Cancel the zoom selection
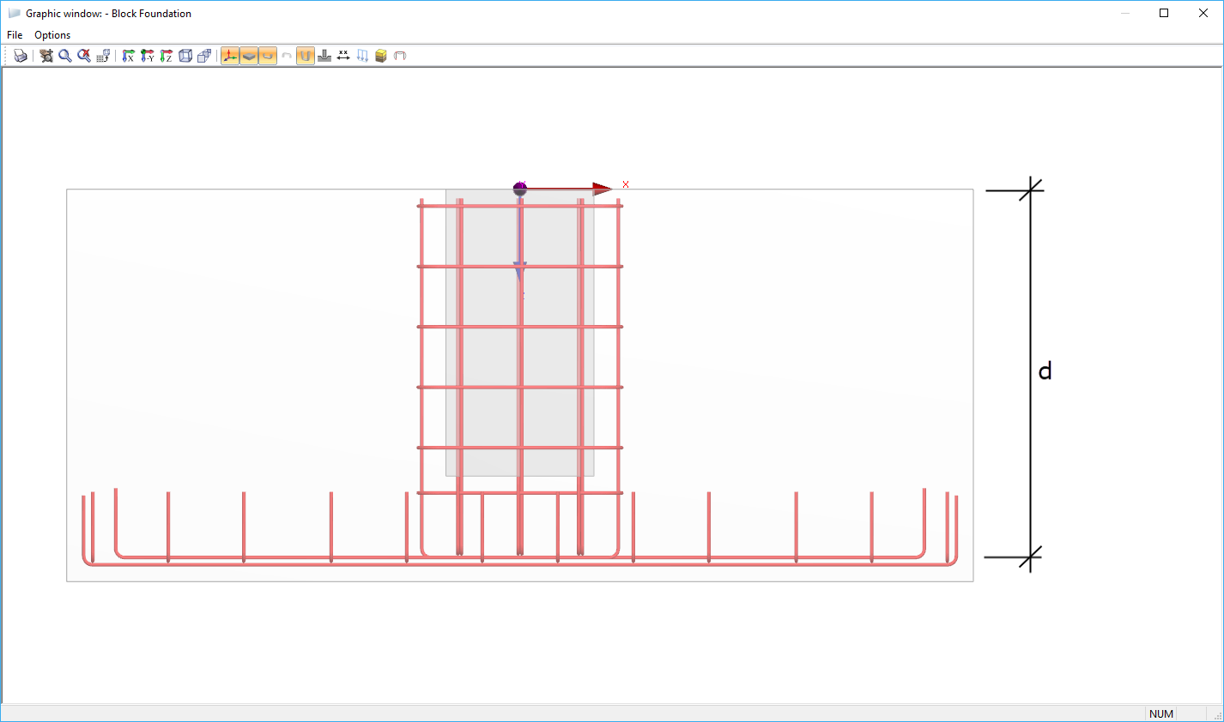1224x722 pixels. tap(83, 55)
